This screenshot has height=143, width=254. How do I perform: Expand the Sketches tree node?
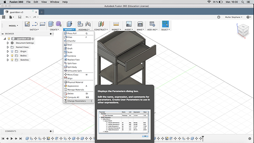click(x=8, y=60)
